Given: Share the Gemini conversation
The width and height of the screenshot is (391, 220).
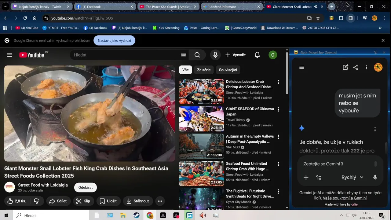Looking at the screenshot, I should click(x=356, y=68).
